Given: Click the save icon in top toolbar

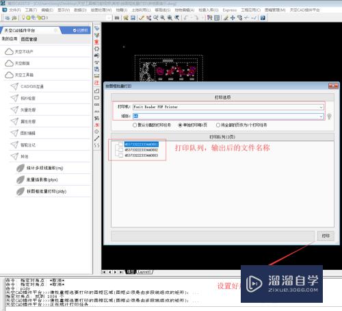Looking at the screenshot, I should coord(133,18).
